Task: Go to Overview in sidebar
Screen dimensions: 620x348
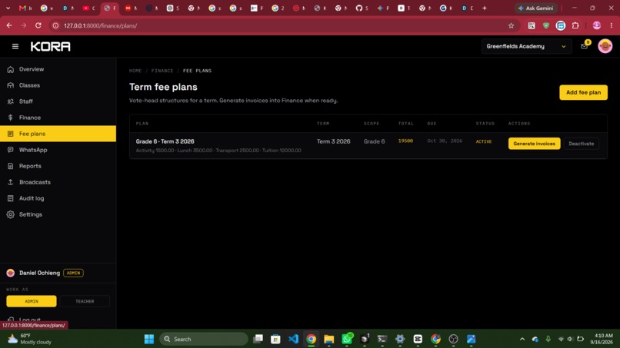Action: [x=58, y=69]
